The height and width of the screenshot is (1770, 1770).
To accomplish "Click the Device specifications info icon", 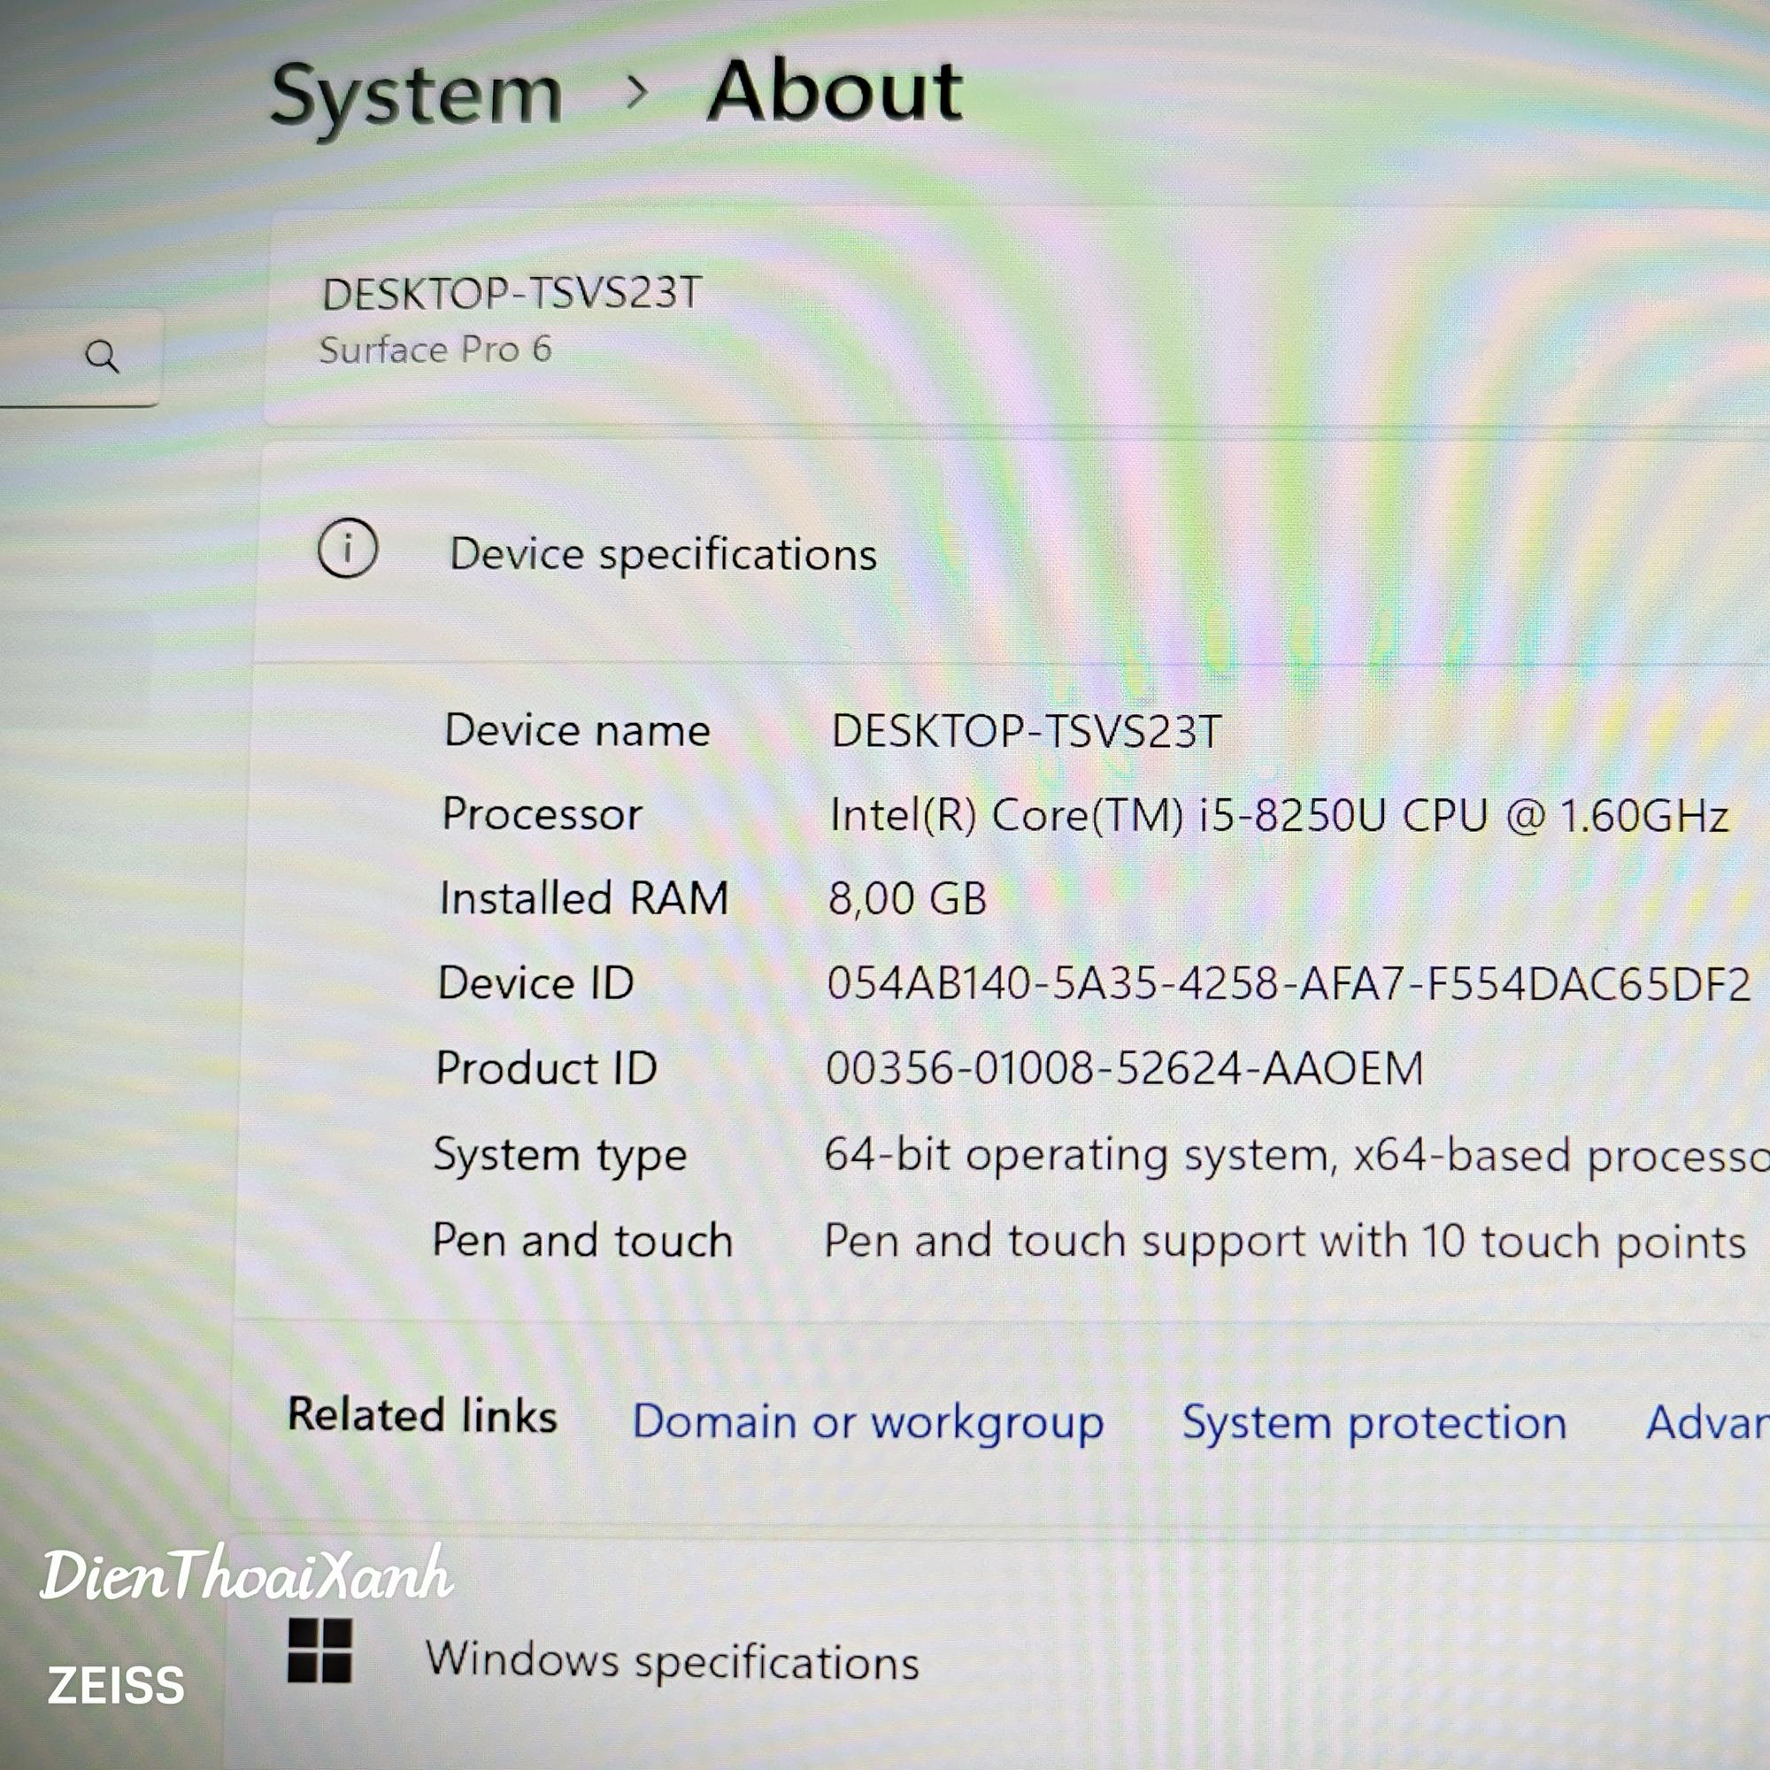I will click(x=347, y=548).
